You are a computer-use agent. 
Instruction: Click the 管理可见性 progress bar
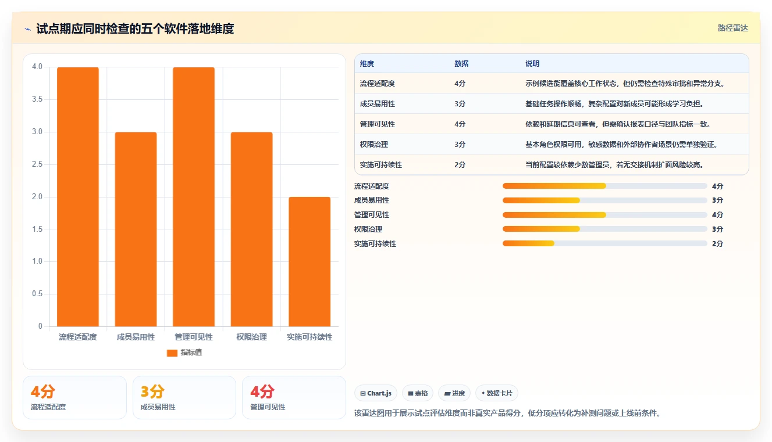click(x=605, y=215)
